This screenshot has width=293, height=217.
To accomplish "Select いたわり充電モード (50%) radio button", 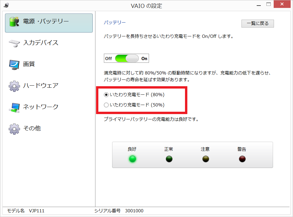I will [x=106, y=105].
